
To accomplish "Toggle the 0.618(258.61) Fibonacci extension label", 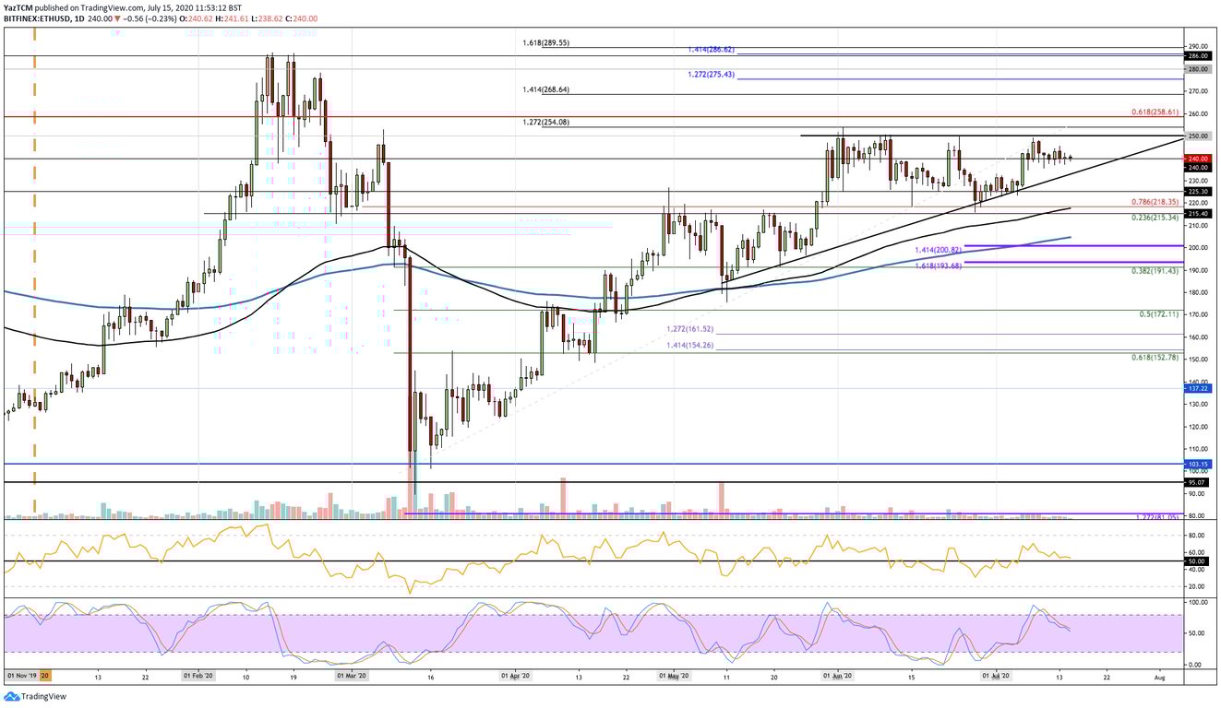I will coord(1154,112).
